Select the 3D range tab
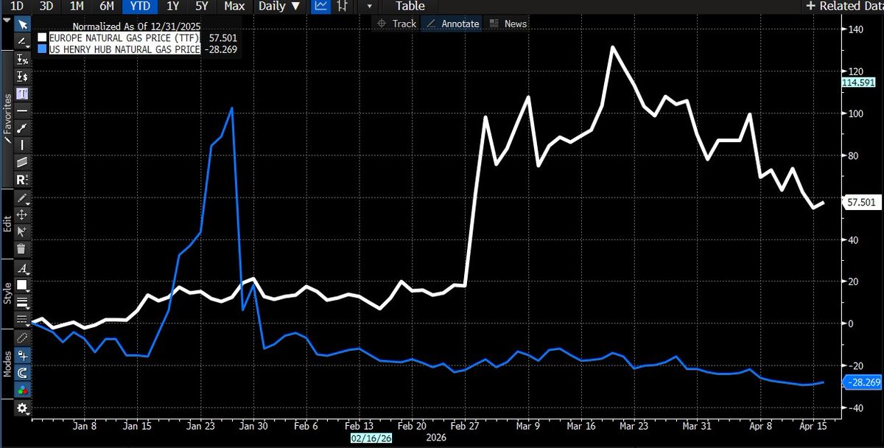Image resolution: width=884 pixels, height=448 pixels. (46, 7)
